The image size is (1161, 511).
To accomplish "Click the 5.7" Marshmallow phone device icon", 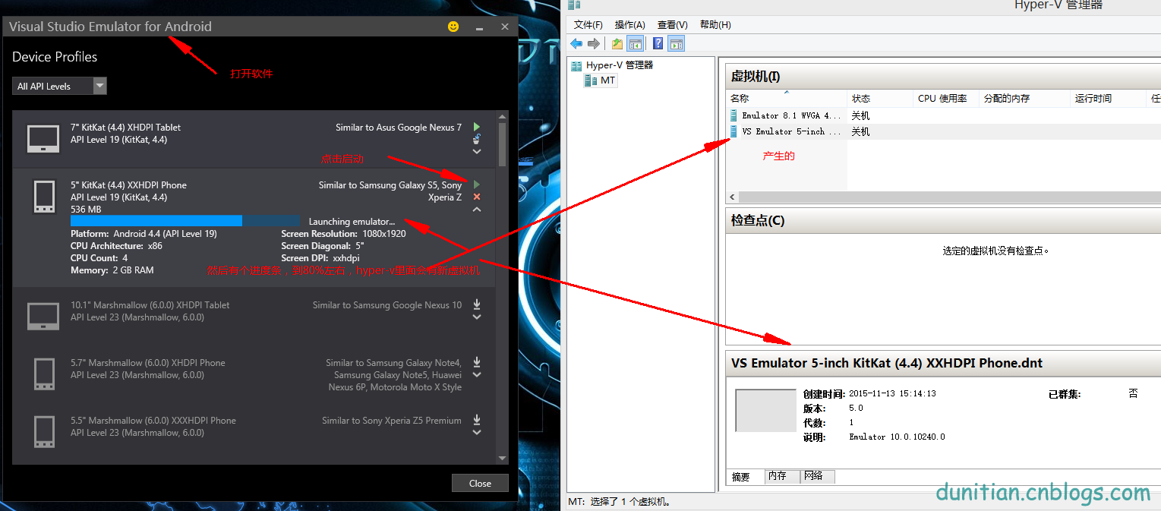I will [x=44, y=374].
